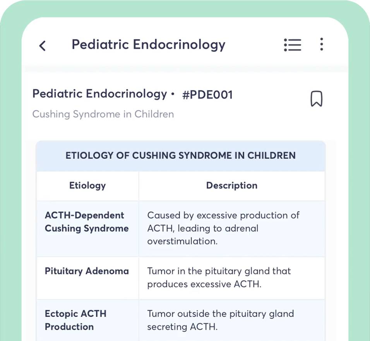Select the Ectopic ACTH Production cell
This screenshot has width=370, height=341.
point(75,320)
